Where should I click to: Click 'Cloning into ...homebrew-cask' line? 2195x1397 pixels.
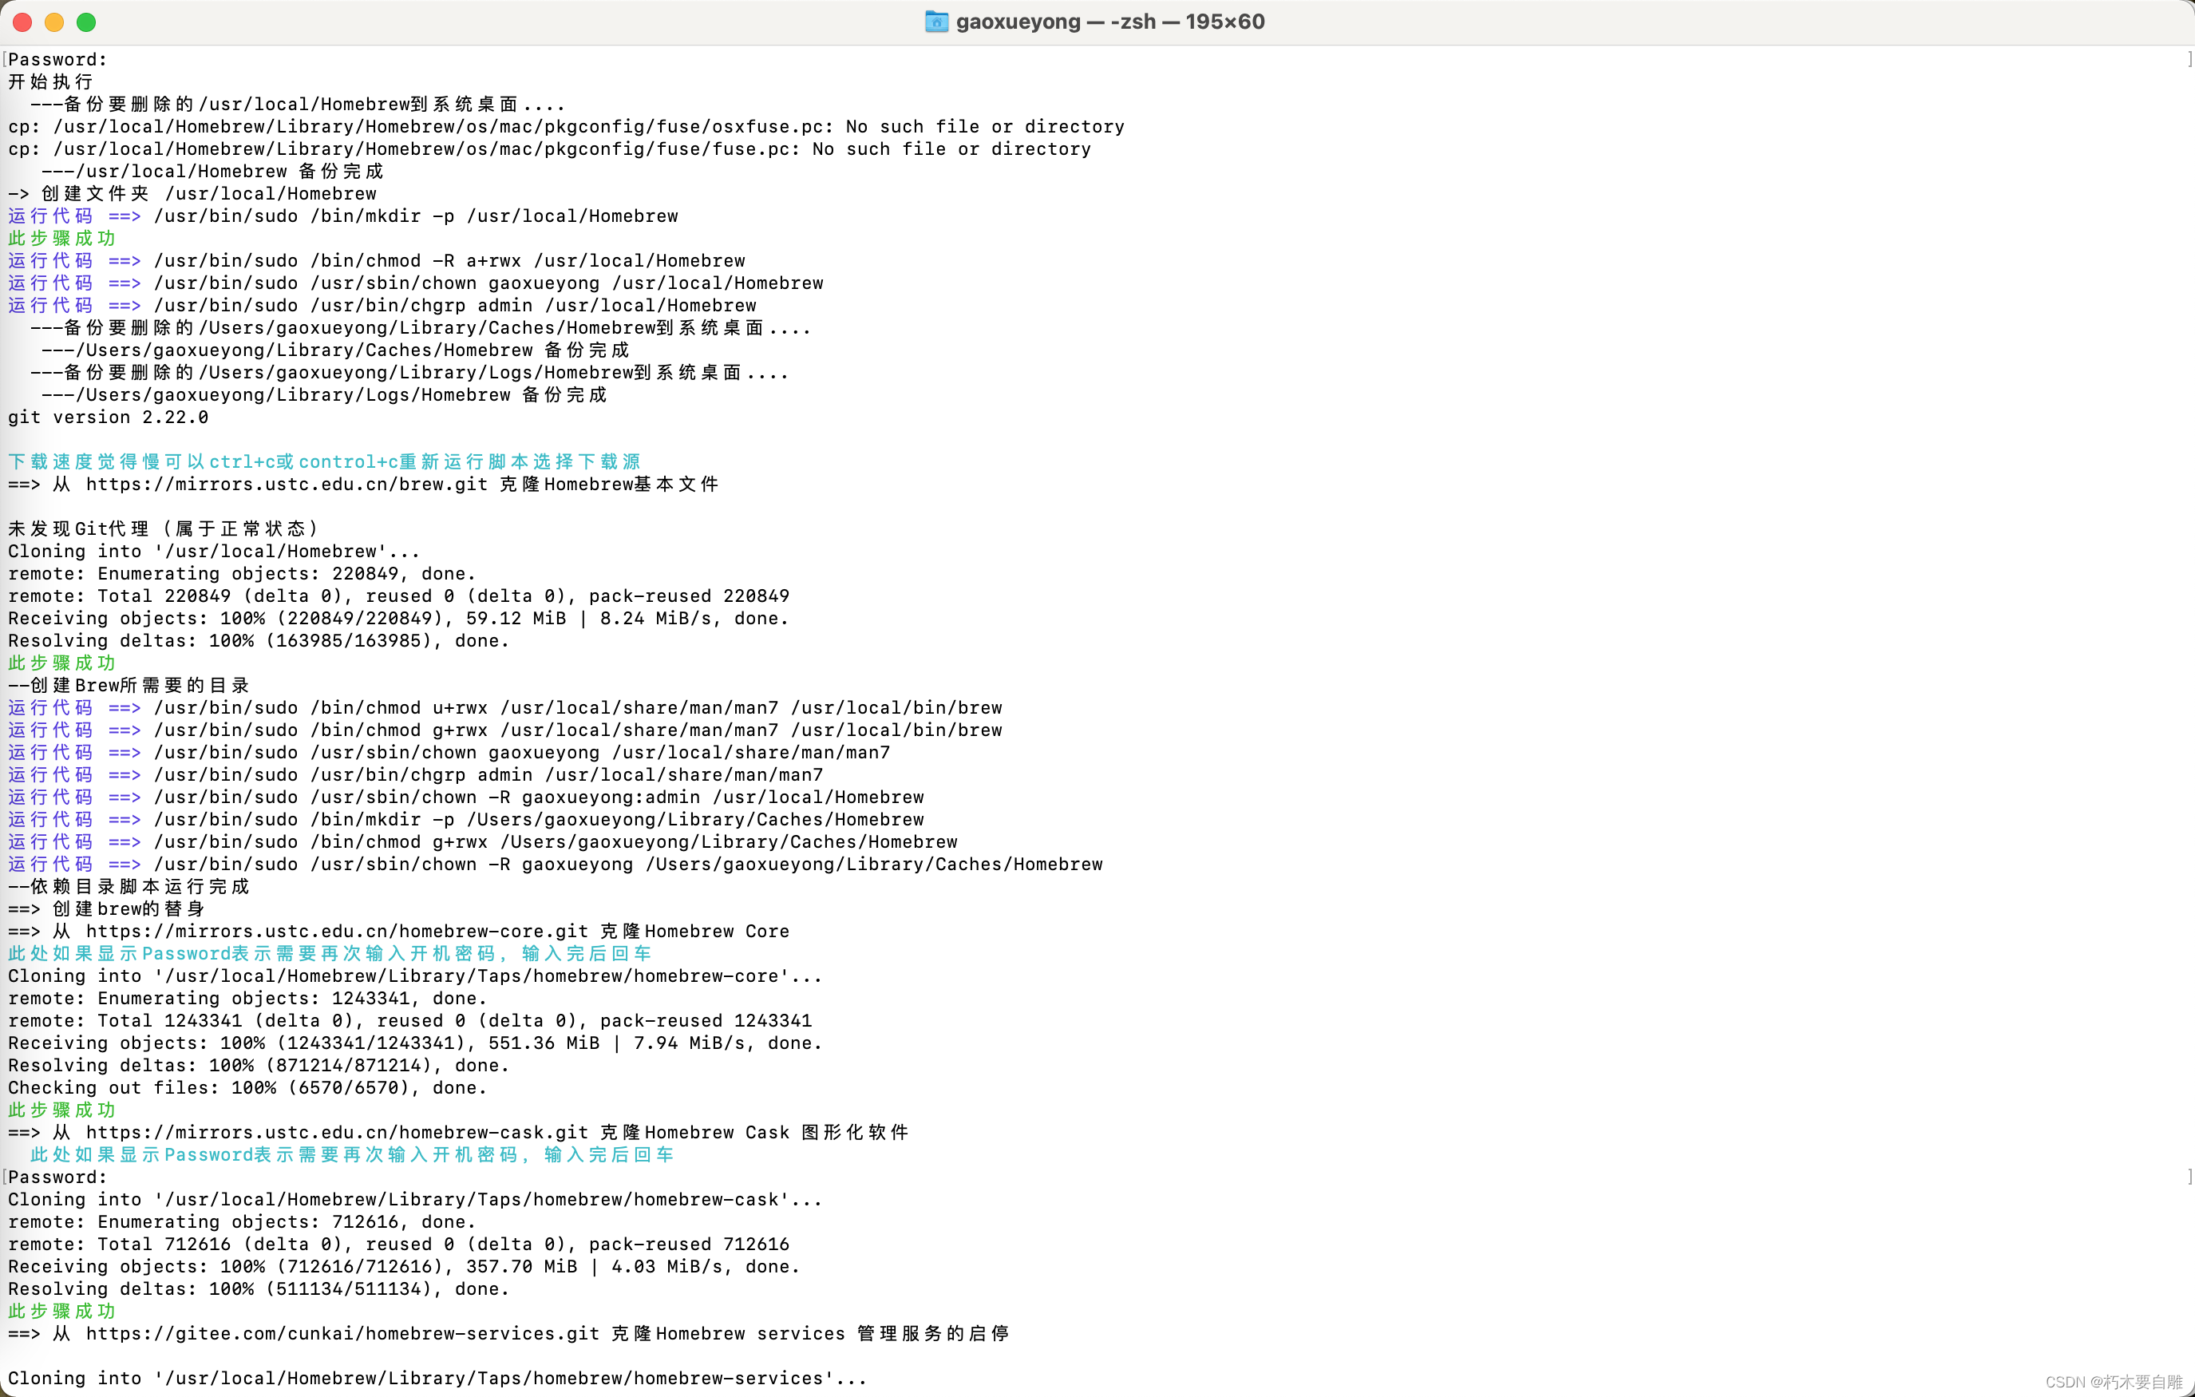(415, 1199)
